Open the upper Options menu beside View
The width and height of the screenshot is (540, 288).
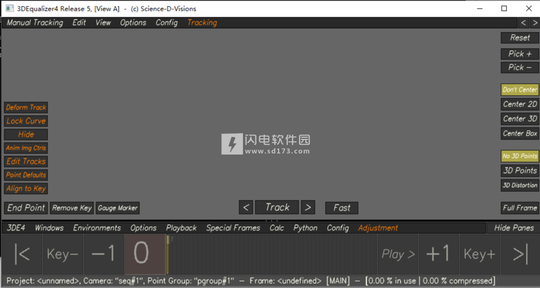click(x=133, y=23)
